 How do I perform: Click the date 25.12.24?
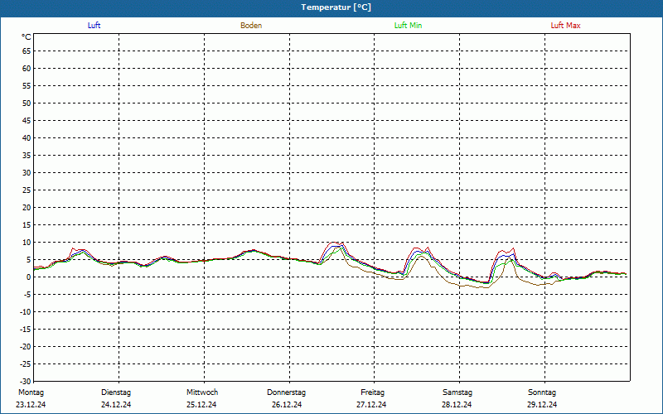pos(201,405)
